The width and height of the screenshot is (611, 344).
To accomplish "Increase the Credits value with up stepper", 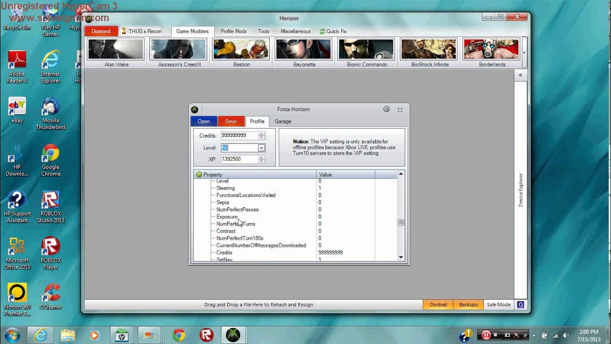I will click(x=261, y=134).
